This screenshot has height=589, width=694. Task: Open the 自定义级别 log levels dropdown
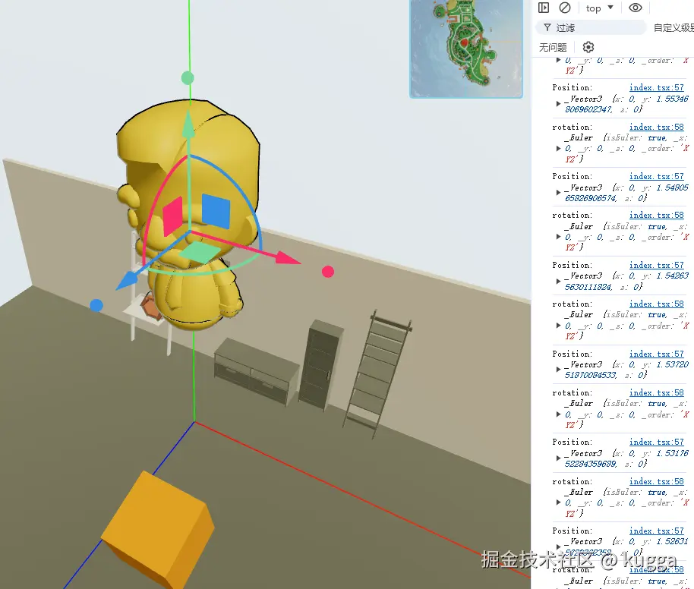pos(673,28)
